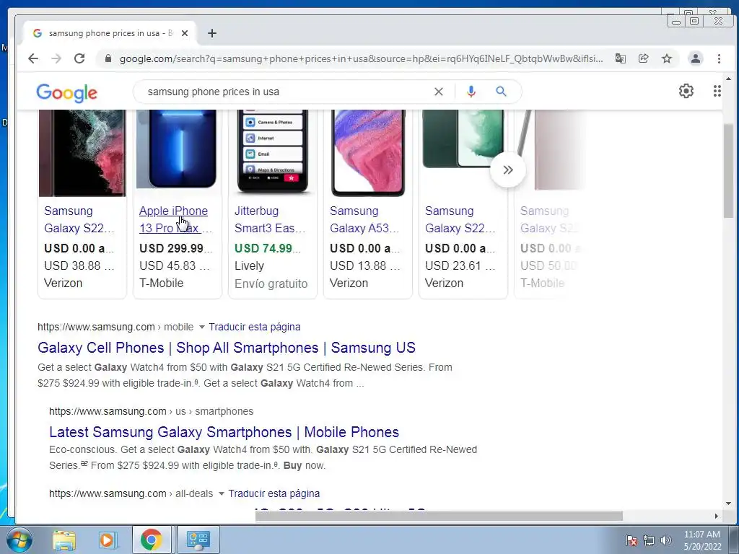
Task: Click the horizontal scrollbar thumb
Action: 438,516
